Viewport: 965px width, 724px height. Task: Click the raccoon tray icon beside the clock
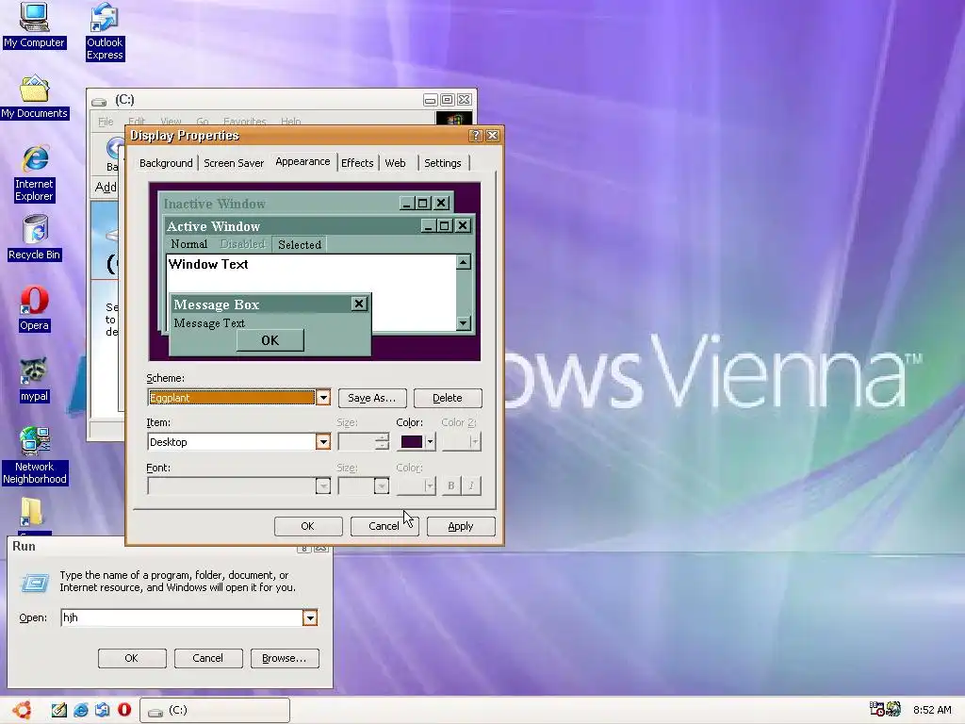(x=893, y=709)
